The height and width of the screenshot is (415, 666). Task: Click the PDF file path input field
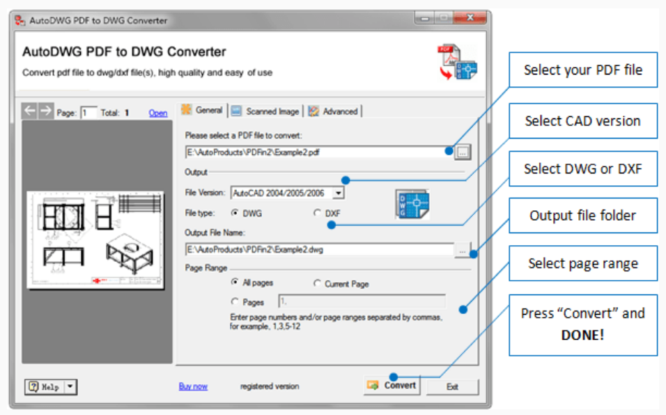click(x=319, y=152)
